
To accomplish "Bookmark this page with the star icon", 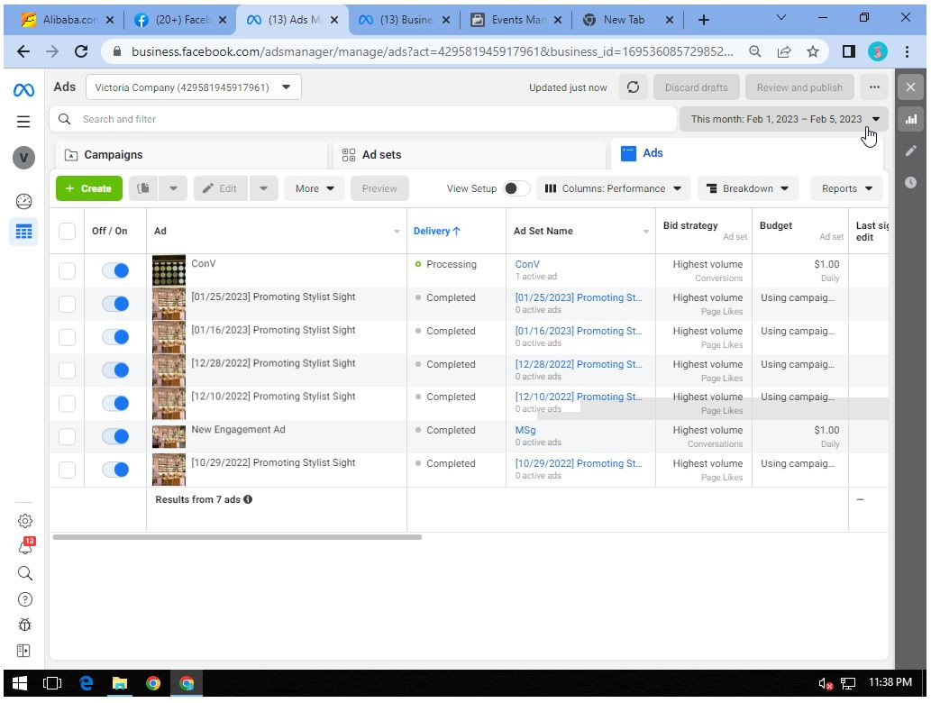I will click(x=813, y=51).
